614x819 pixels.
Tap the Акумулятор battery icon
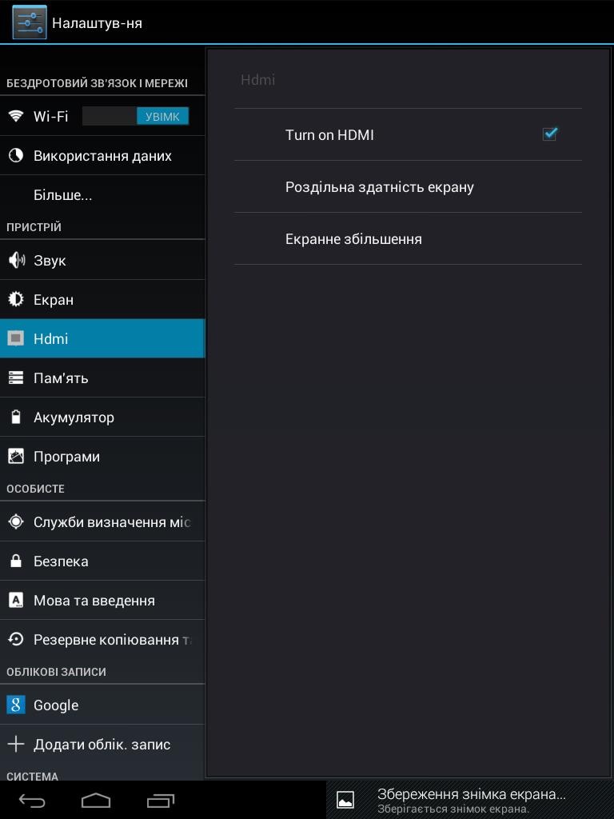[x=16, y=417]
